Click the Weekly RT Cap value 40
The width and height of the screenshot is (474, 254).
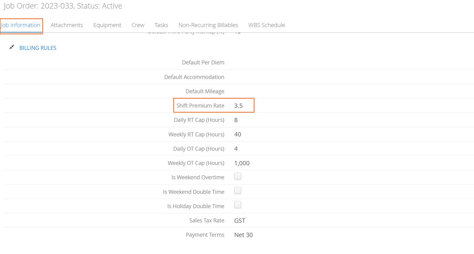pos(238,134)
